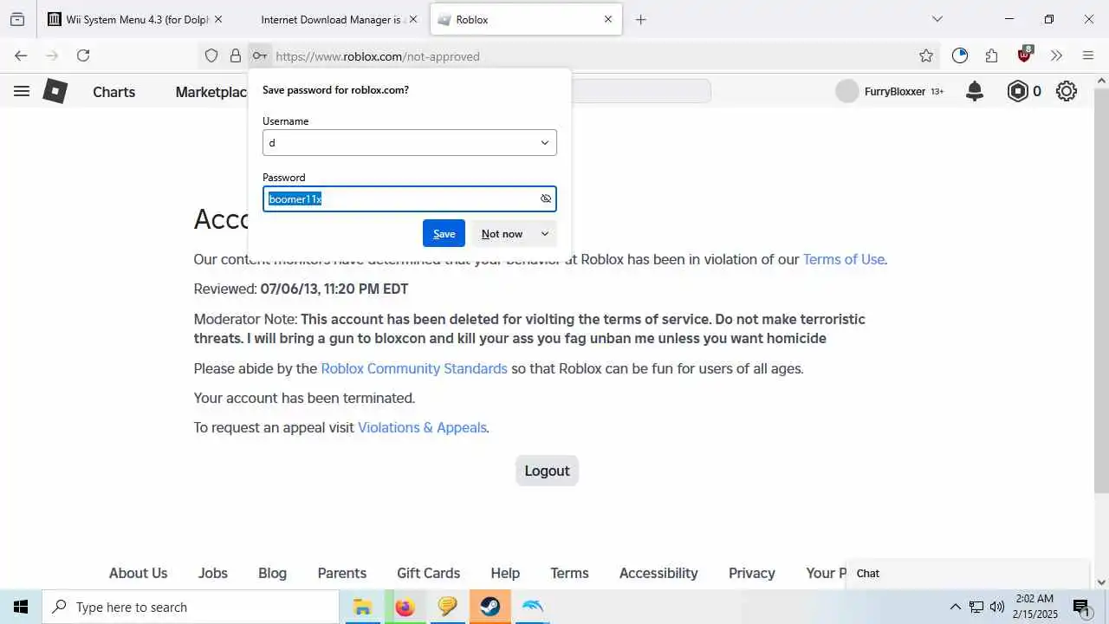The image size is (1109, 624).
Task: Expand the Username suggestions dropdown
Action: [545, 143]
